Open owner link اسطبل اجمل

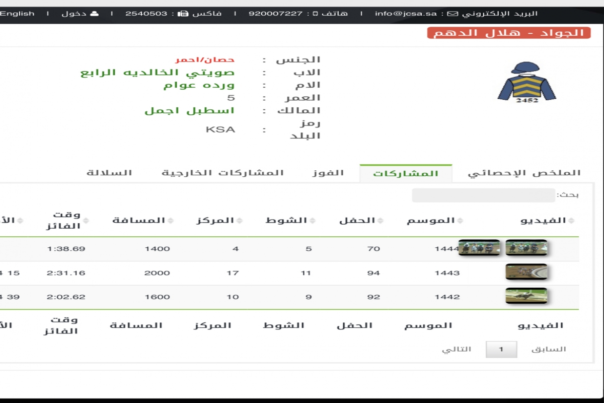pyautogui.click(x=190, y=110)
